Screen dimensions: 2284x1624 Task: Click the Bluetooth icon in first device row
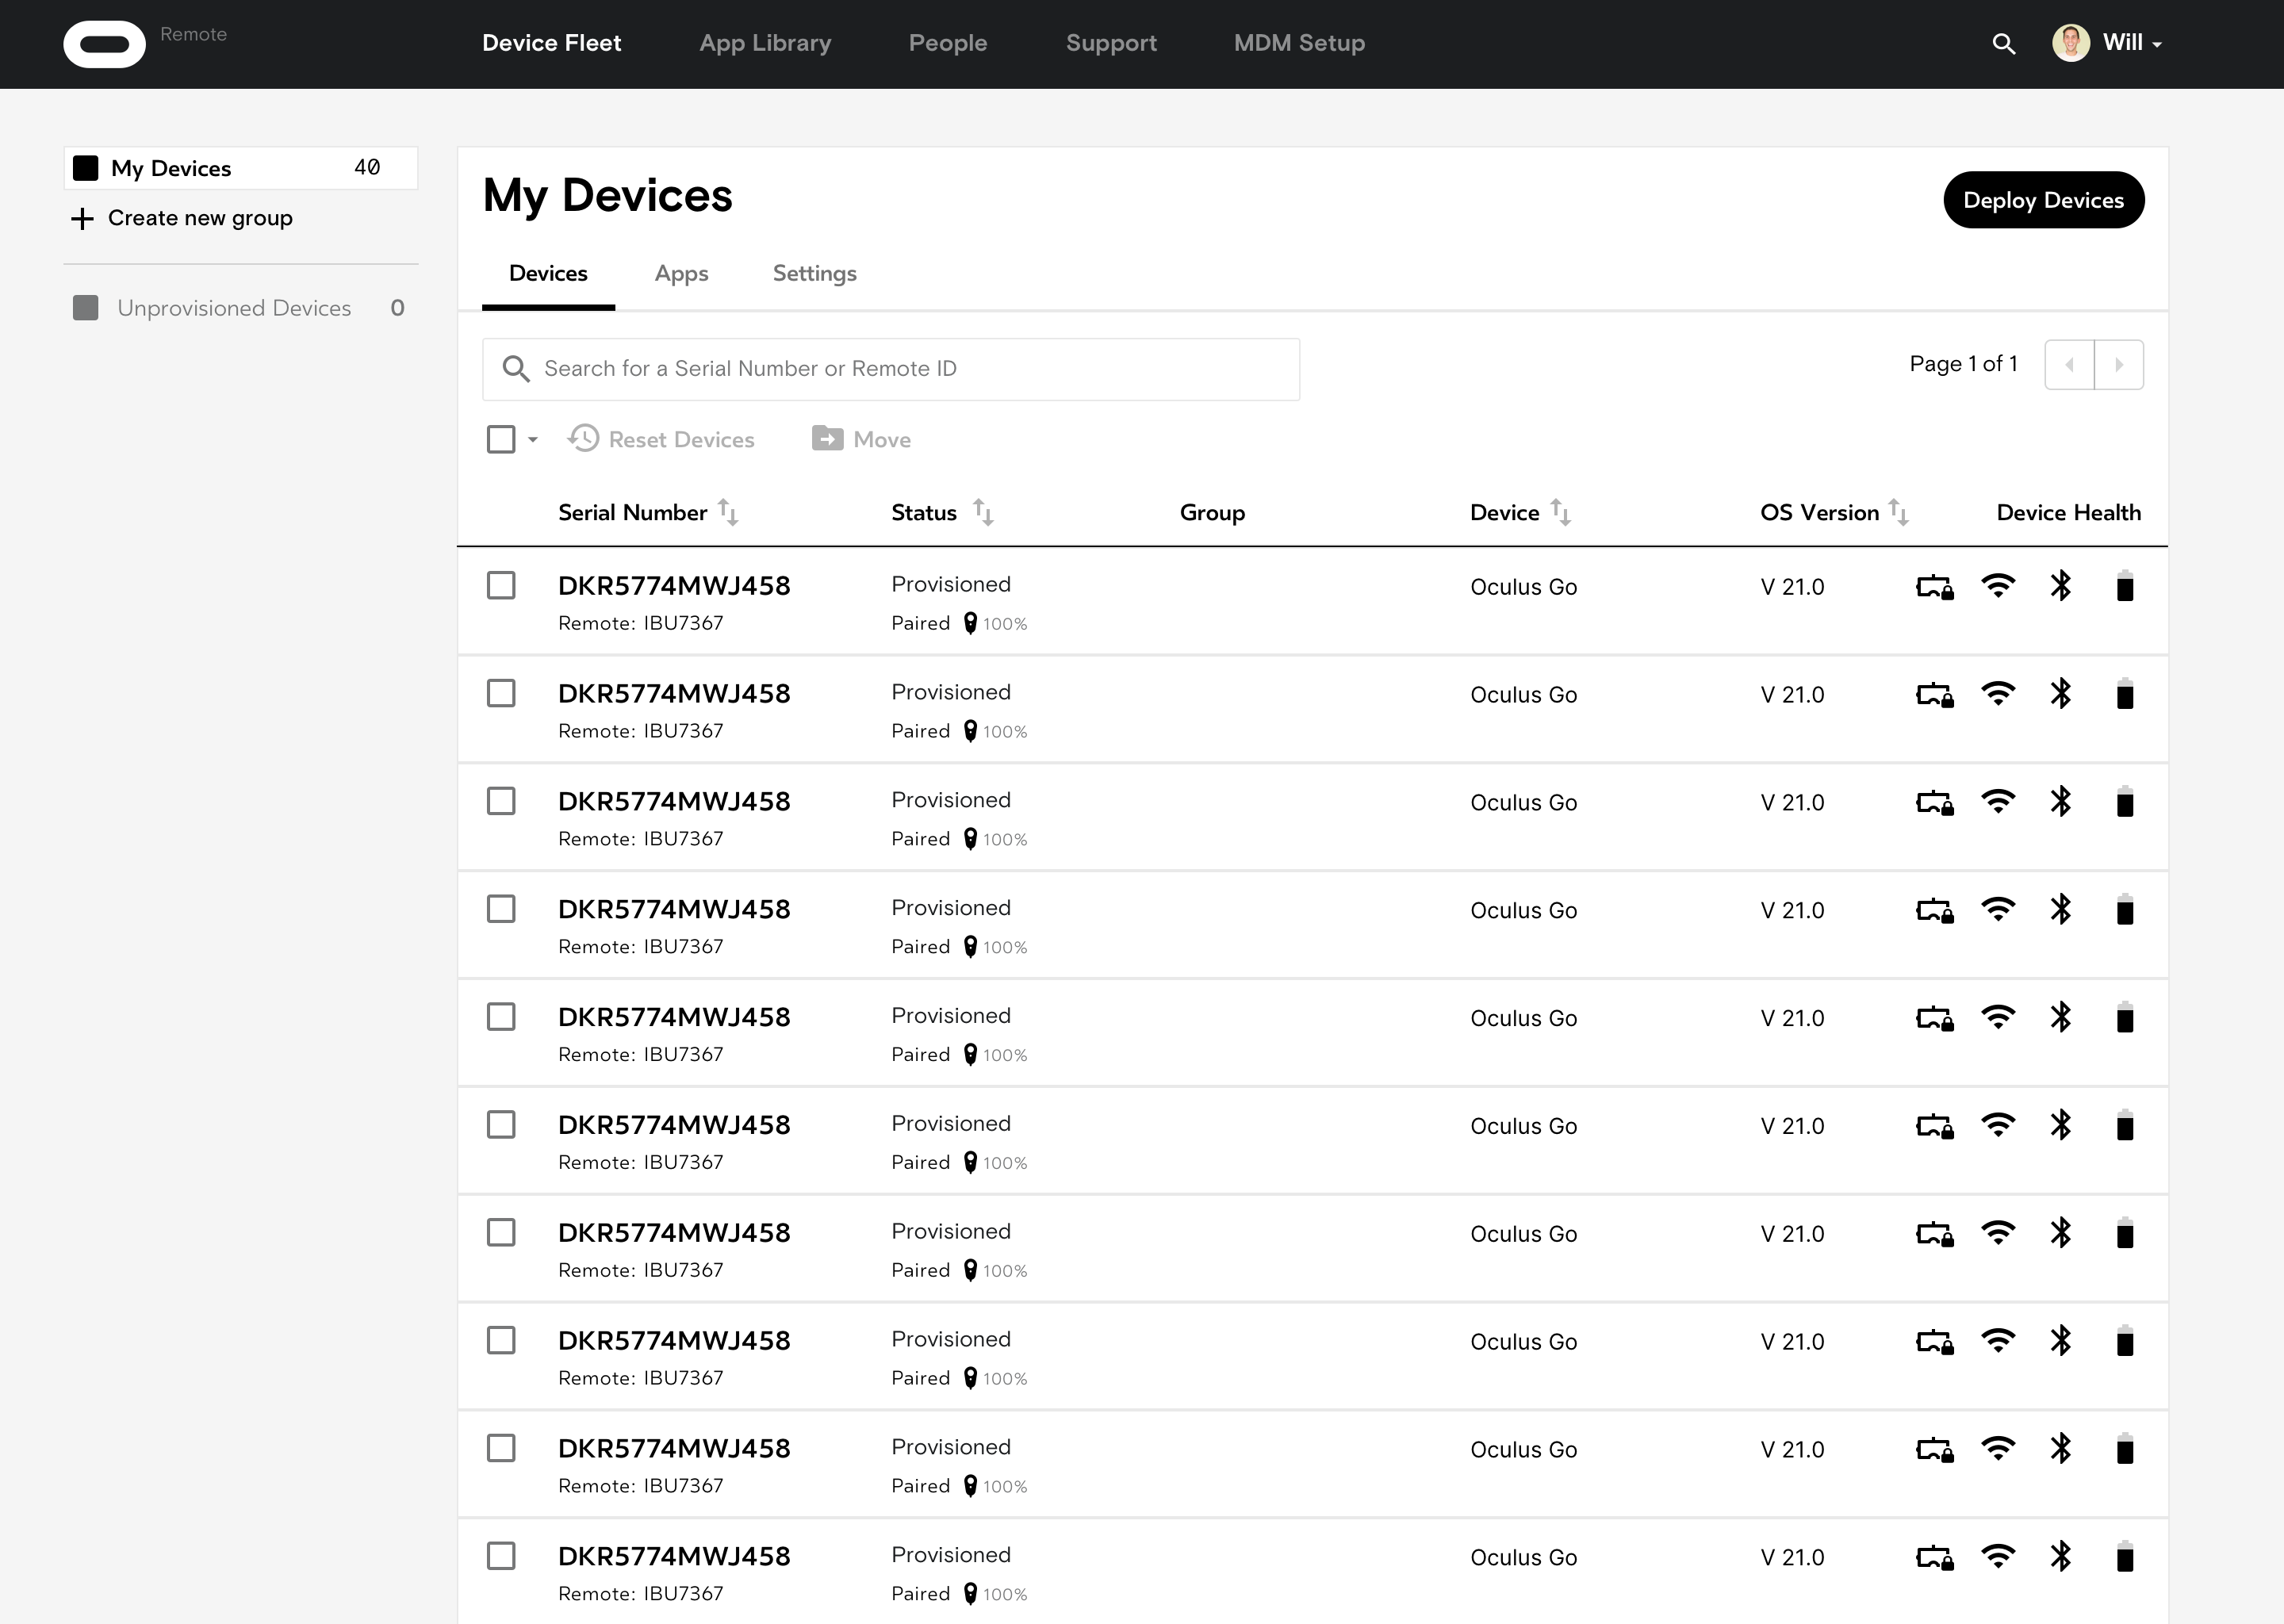click(2061, 586)
